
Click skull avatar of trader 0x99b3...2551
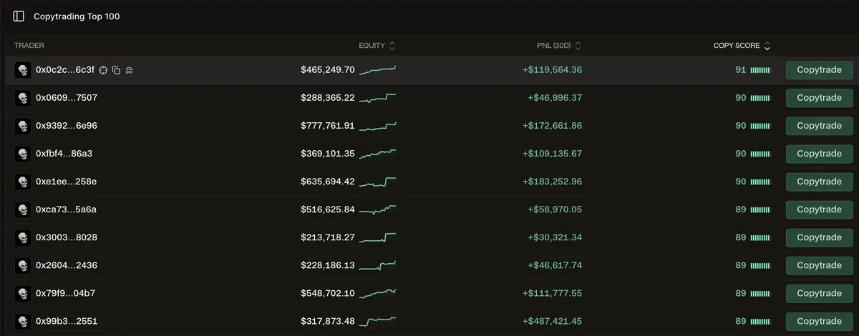22,321
